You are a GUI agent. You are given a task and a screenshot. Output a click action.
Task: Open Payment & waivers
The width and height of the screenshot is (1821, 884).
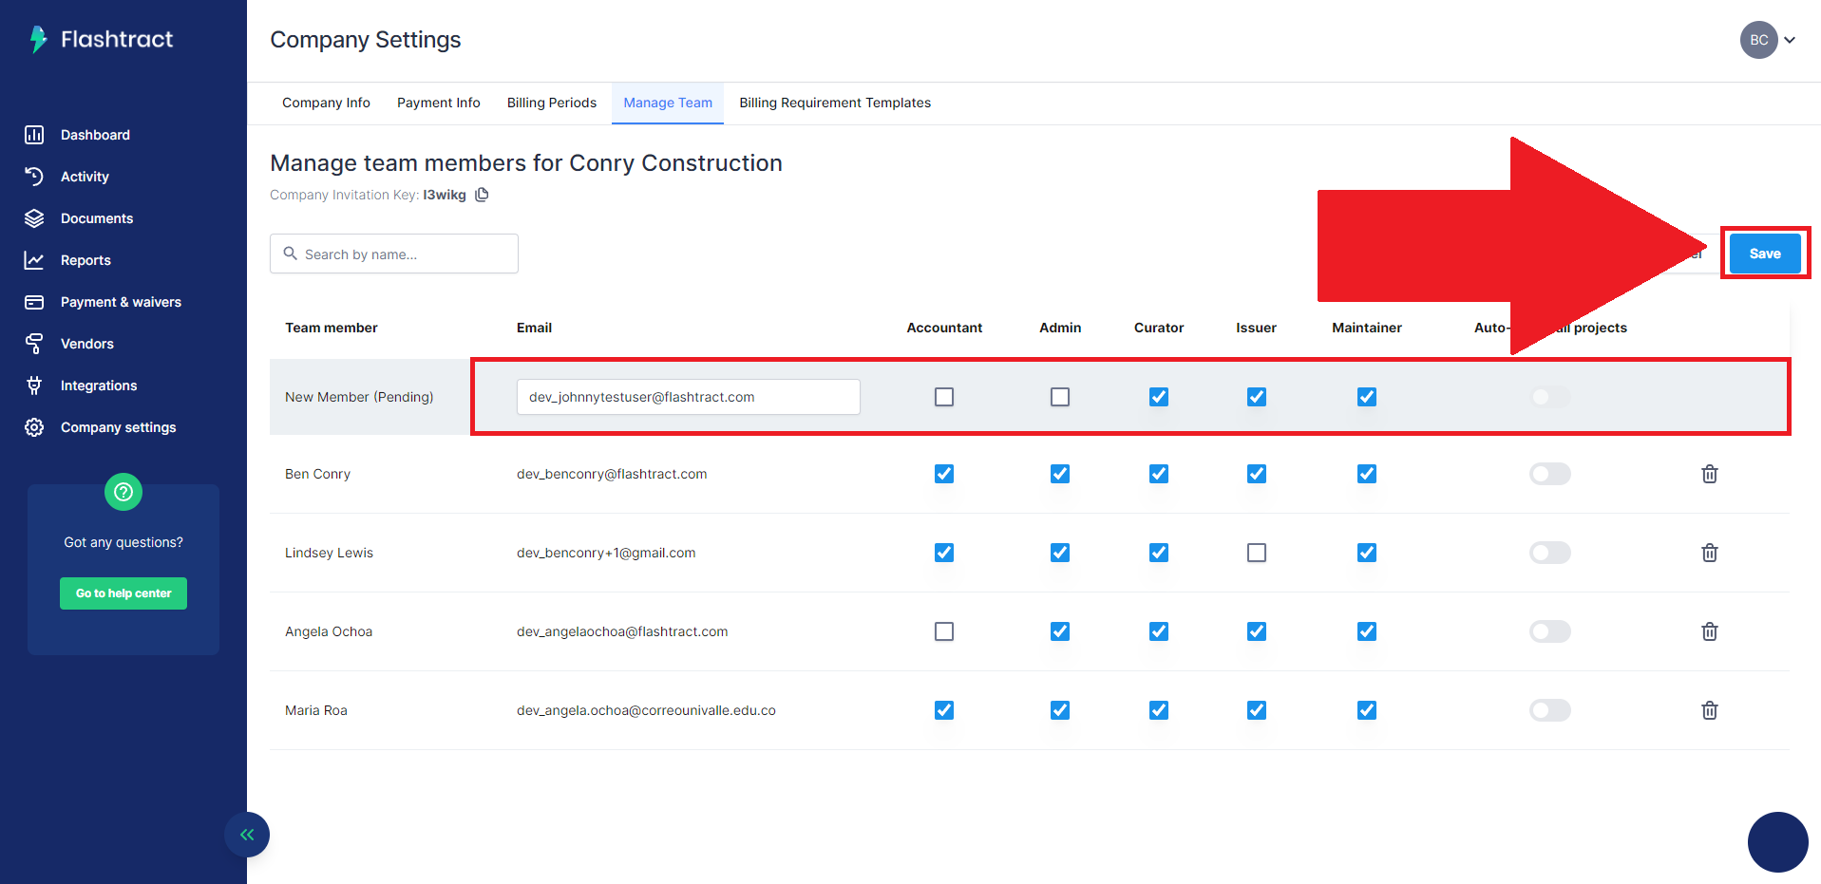(x=121, y=302)
